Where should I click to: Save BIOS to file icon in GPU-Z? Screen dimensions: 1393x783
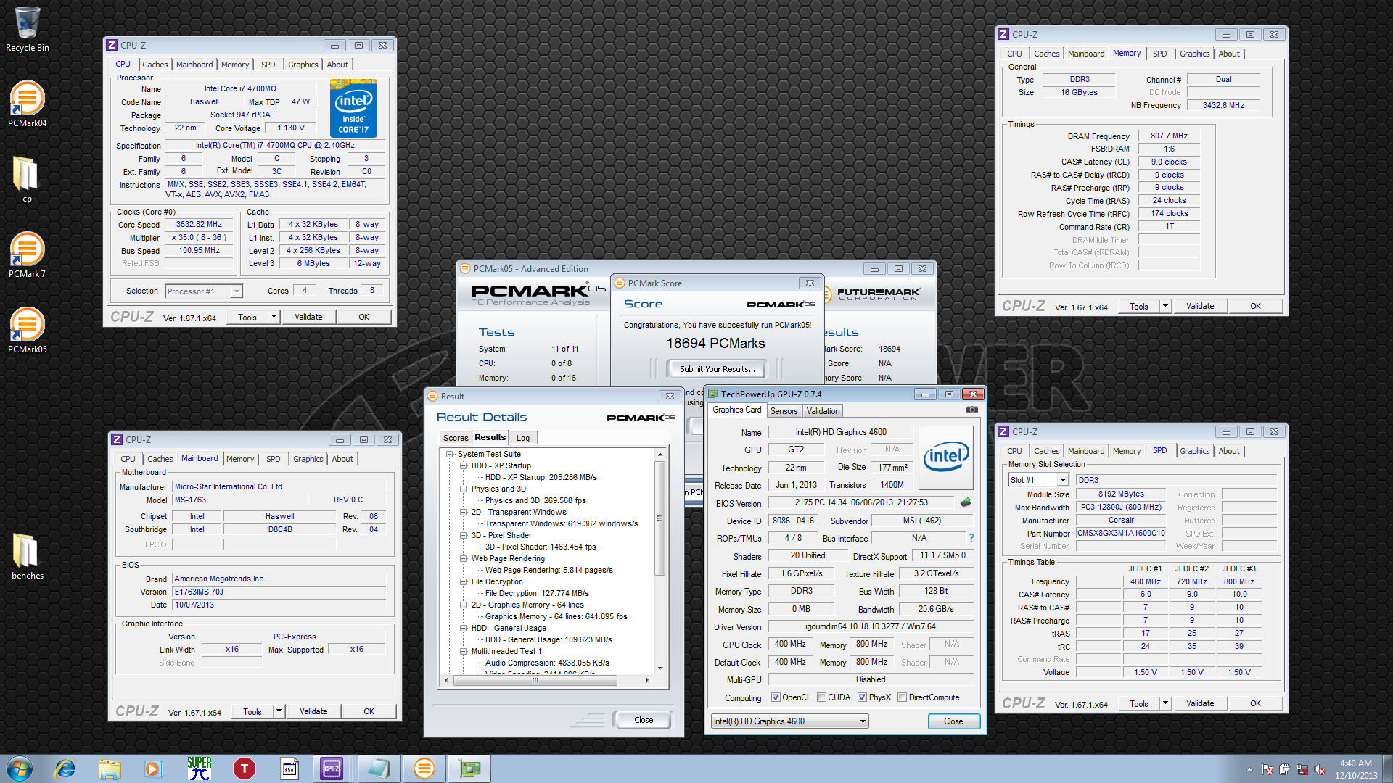pos(966,502)
